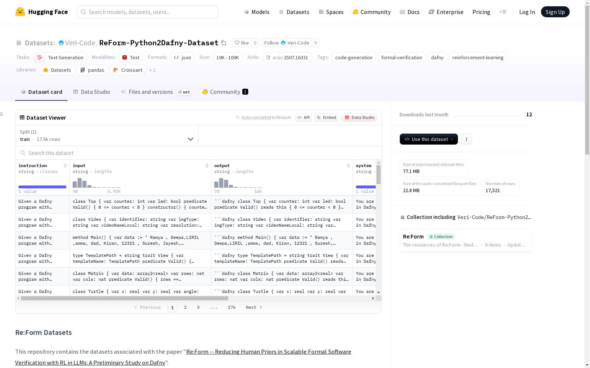Jump to page 176 of the dataset
This screenshot has width=590, height=368.
(232, 307)
